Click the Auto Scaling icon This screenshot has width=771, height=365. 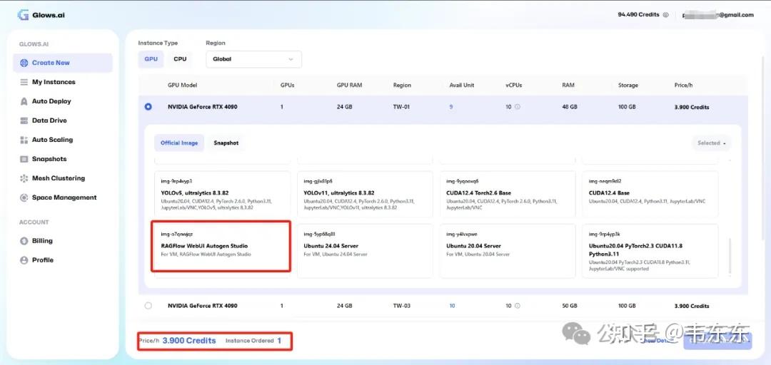(x=24, y=140)
